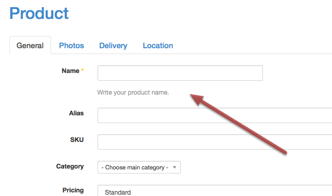Click the tail end of red arrow
This screenshot has height=196, width=332.
[x=285, y=152]
